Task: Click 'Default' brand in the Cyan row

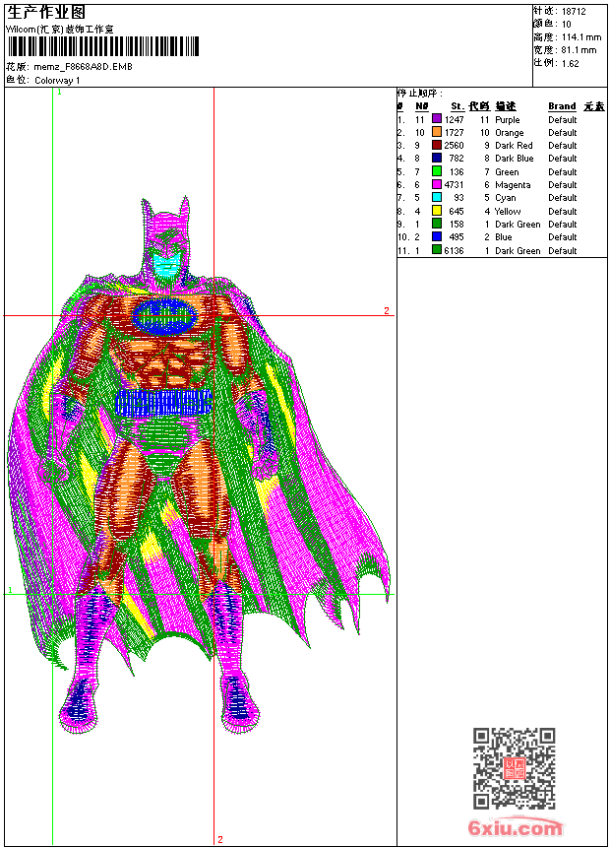Action: pyautogui.click(x=563, y=198)
